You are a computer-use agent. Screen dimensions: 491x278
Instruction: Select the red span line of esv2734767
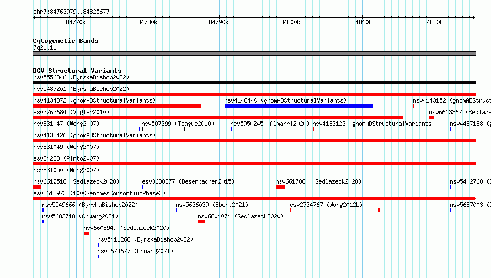335,210
